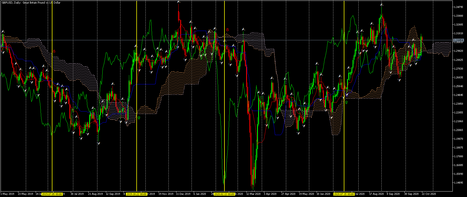Select the up fractal at December 2019 peak
Image resolution: width=467 pixels, height=197 pixels.
(x=179, y=2)
